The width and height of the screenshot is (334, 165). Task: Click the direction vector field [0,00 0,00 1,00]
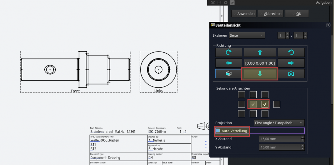pyautogui.click(x=260, y=63)
